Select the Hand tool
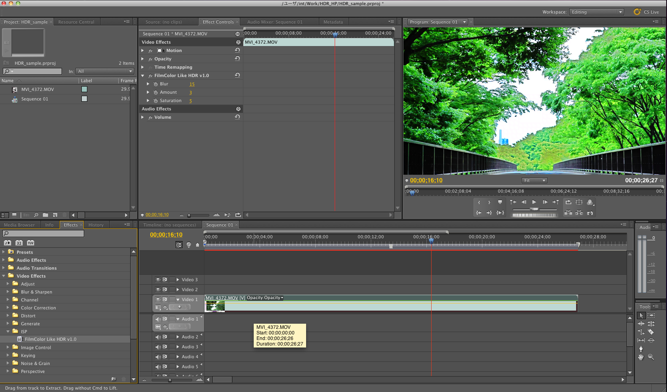 [641, 357]
